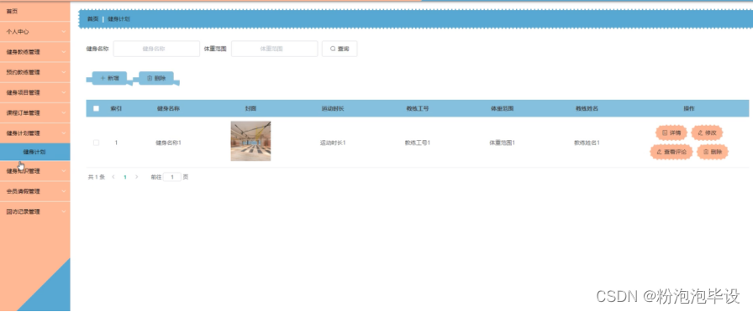
Task: Expand 健身教练管理 sidebar menu
Action: click(x=35, y=52)
